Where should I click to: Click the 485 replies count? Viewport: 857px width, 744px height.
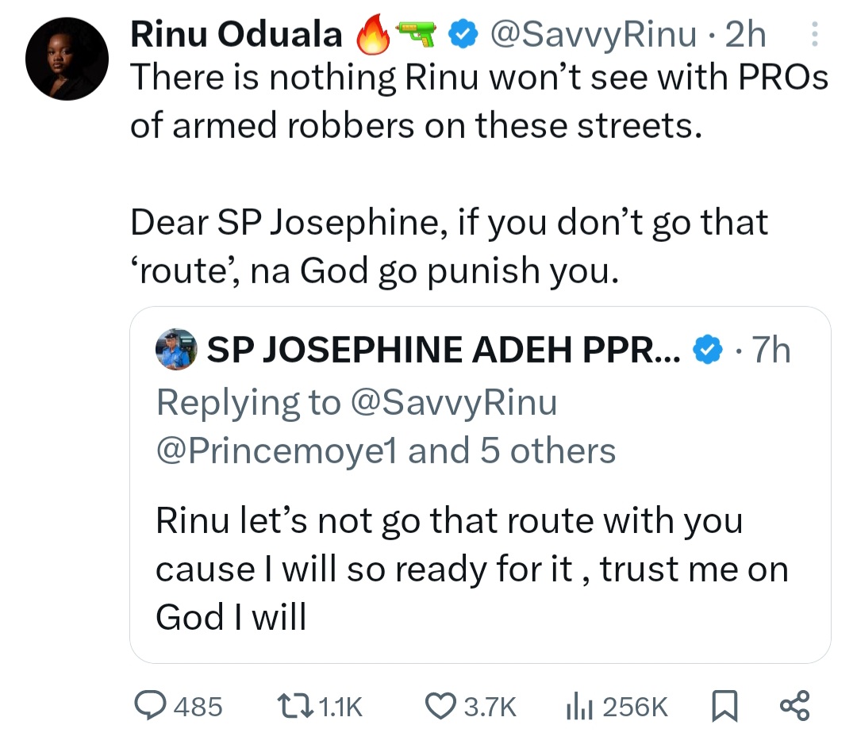197,706
